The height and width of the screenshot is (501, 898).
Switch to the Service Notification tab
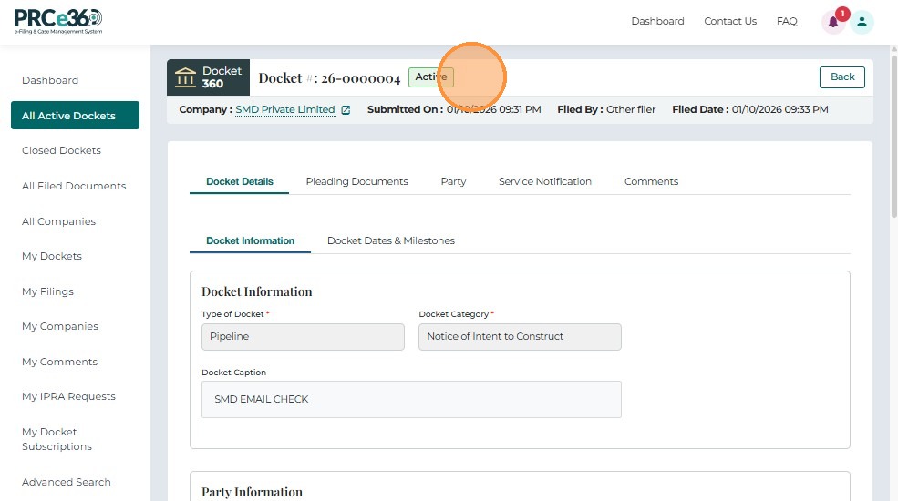tap(544, 182)
